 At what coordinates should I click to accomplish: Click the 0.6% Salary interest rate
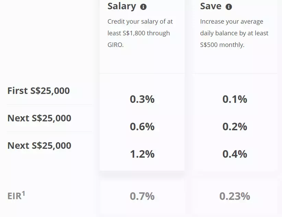(142, 127)
